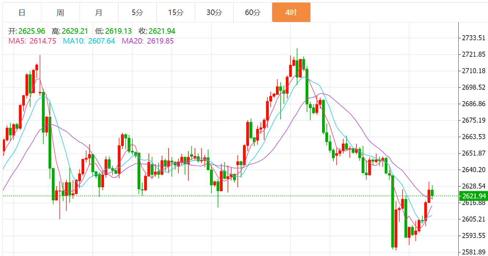This screenshot has height=256, width=488.
Task: Click the 收 closing price in header
Action: (x=162, y=31)
